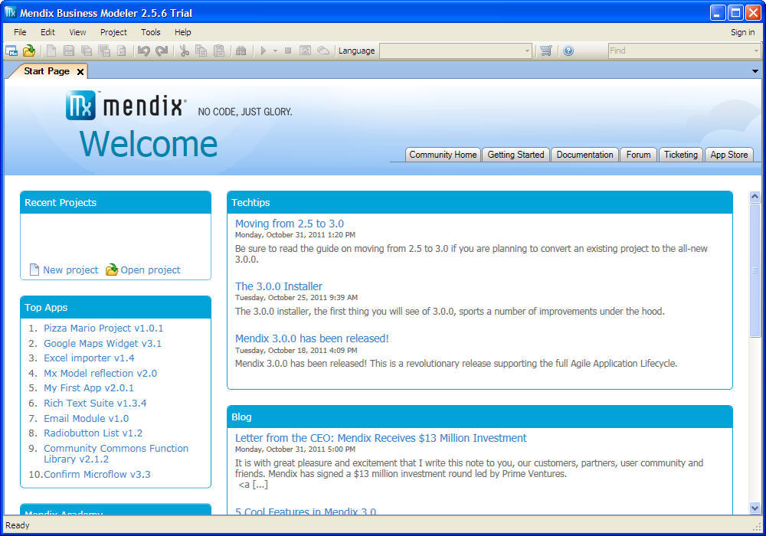766x536 pixels.
Task: Click the App Store shopping cart icon
Action: 545,51
